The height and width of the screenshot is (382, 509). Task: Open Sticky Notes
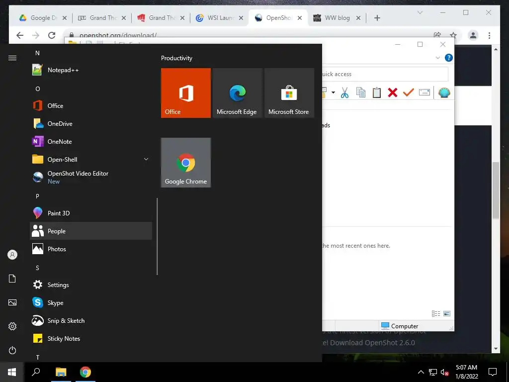(x=91, y=338)
